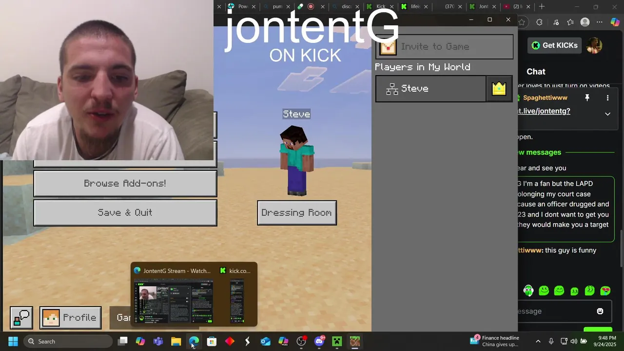The width and height of the screenshot is (624, 351).
Task: Select Steve in Players in My World
Action: [x=431, y=89]
